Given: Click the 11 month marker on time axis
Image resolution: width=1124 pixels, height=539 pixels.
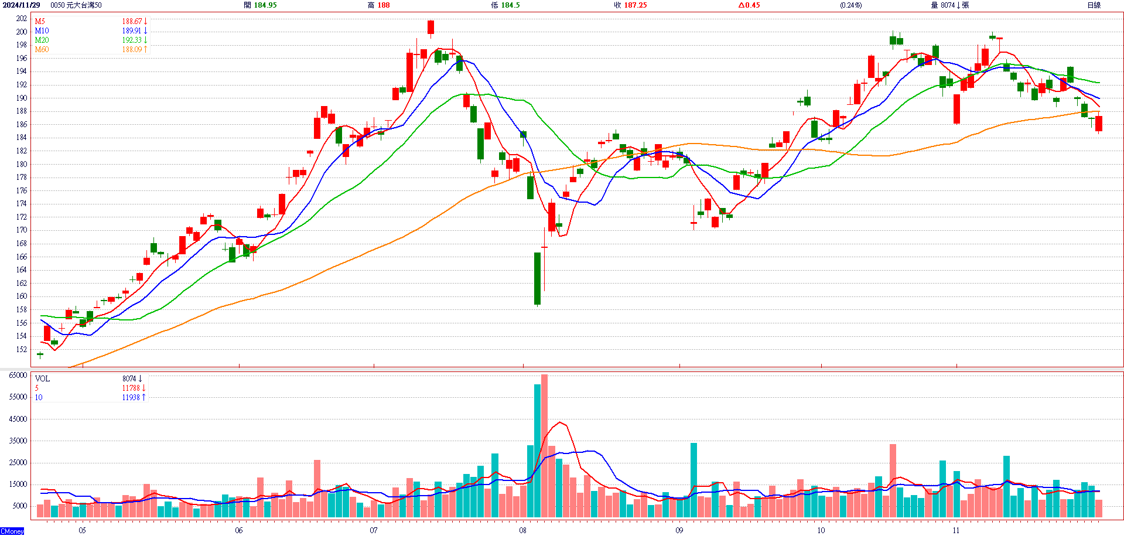Looking at the screenshot, I should 956,531.
